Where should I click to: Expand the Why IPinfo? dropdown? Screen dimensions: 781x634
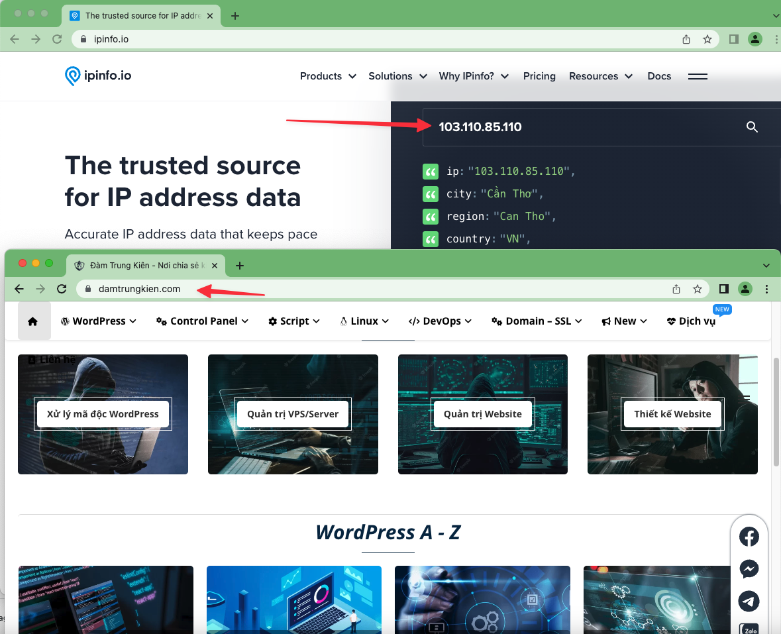coord(474,76)
